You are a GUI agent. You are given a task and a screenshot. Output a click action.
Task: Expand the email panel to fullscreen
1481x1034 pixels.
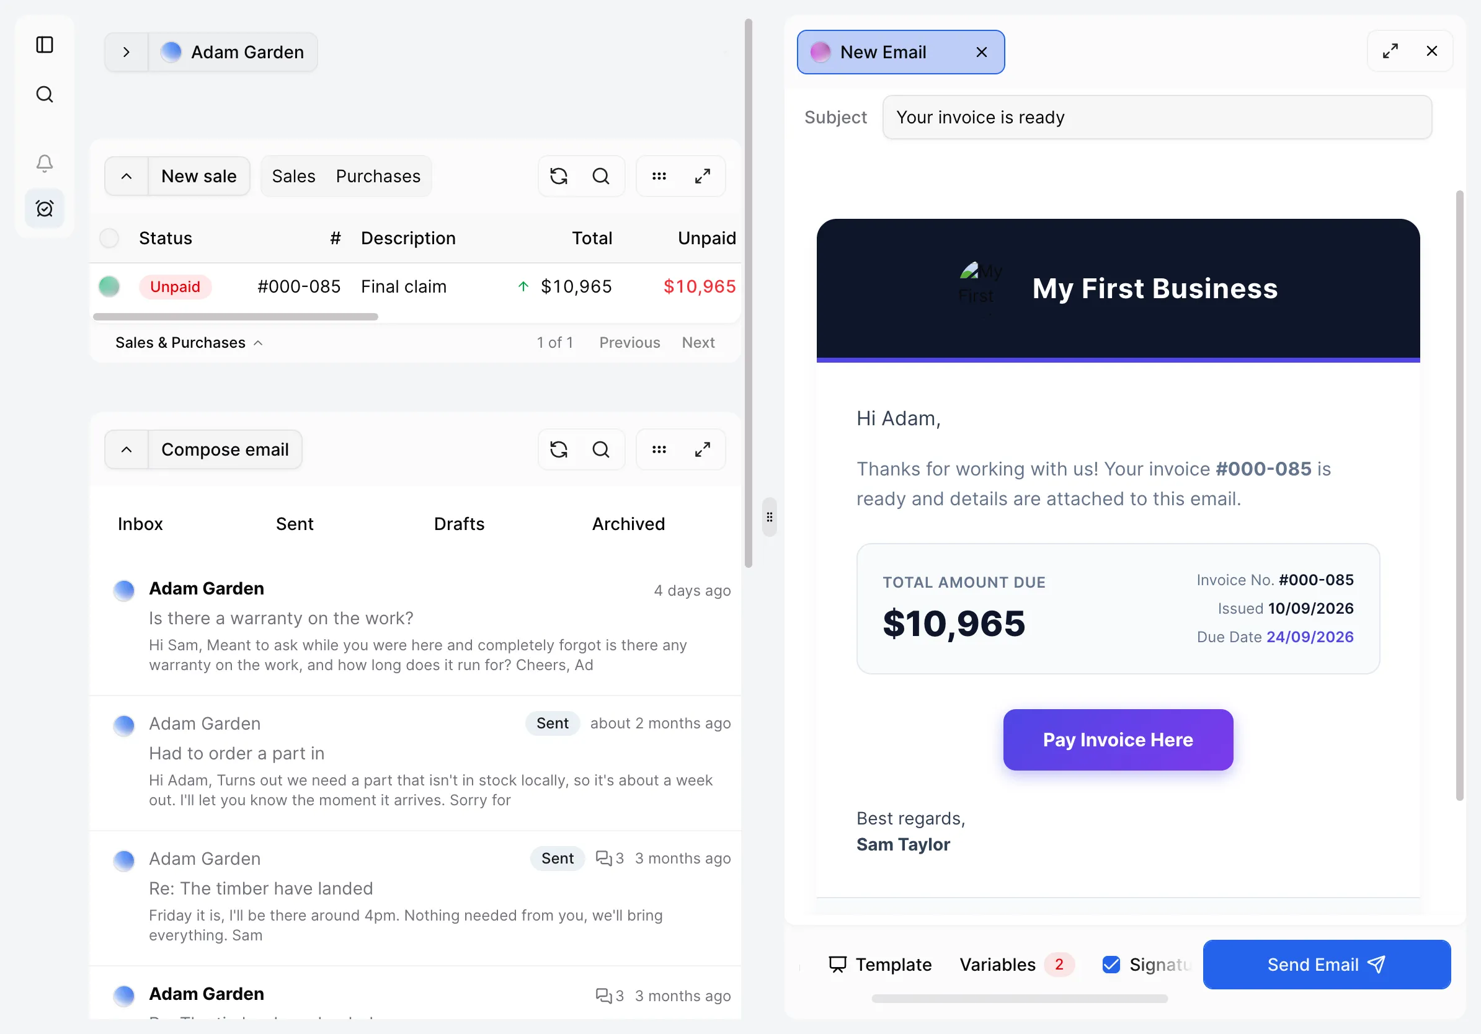point(703,449)
